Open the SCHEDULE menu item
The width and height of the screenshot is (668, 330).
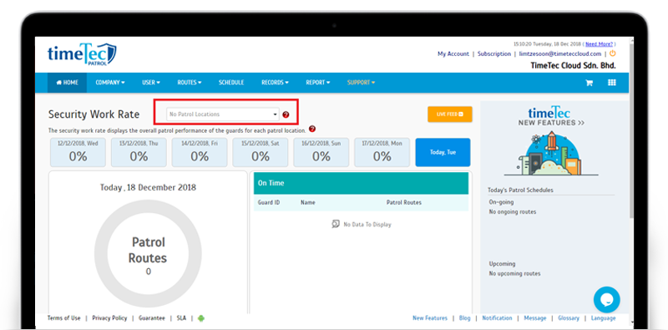click(x=231, y=83)
